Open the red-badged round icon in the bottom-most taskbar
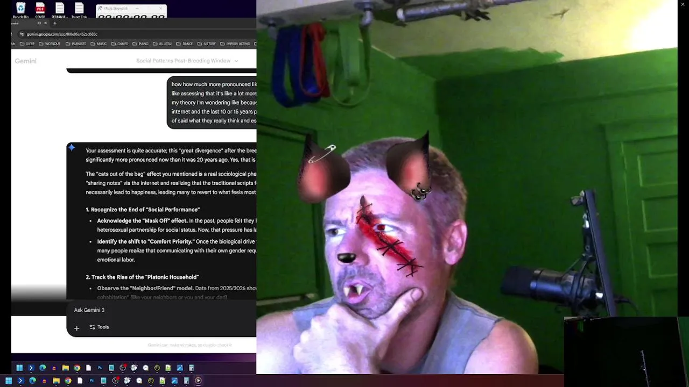This screenshot has width=689, height=387. tap(115, 381)
